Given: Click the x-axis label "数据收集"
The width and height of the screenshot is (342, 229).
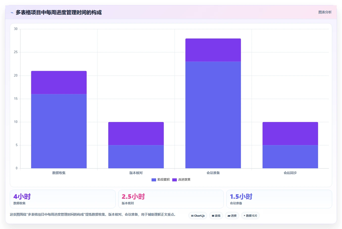Looking at the screenshot, I should (59, 173).
